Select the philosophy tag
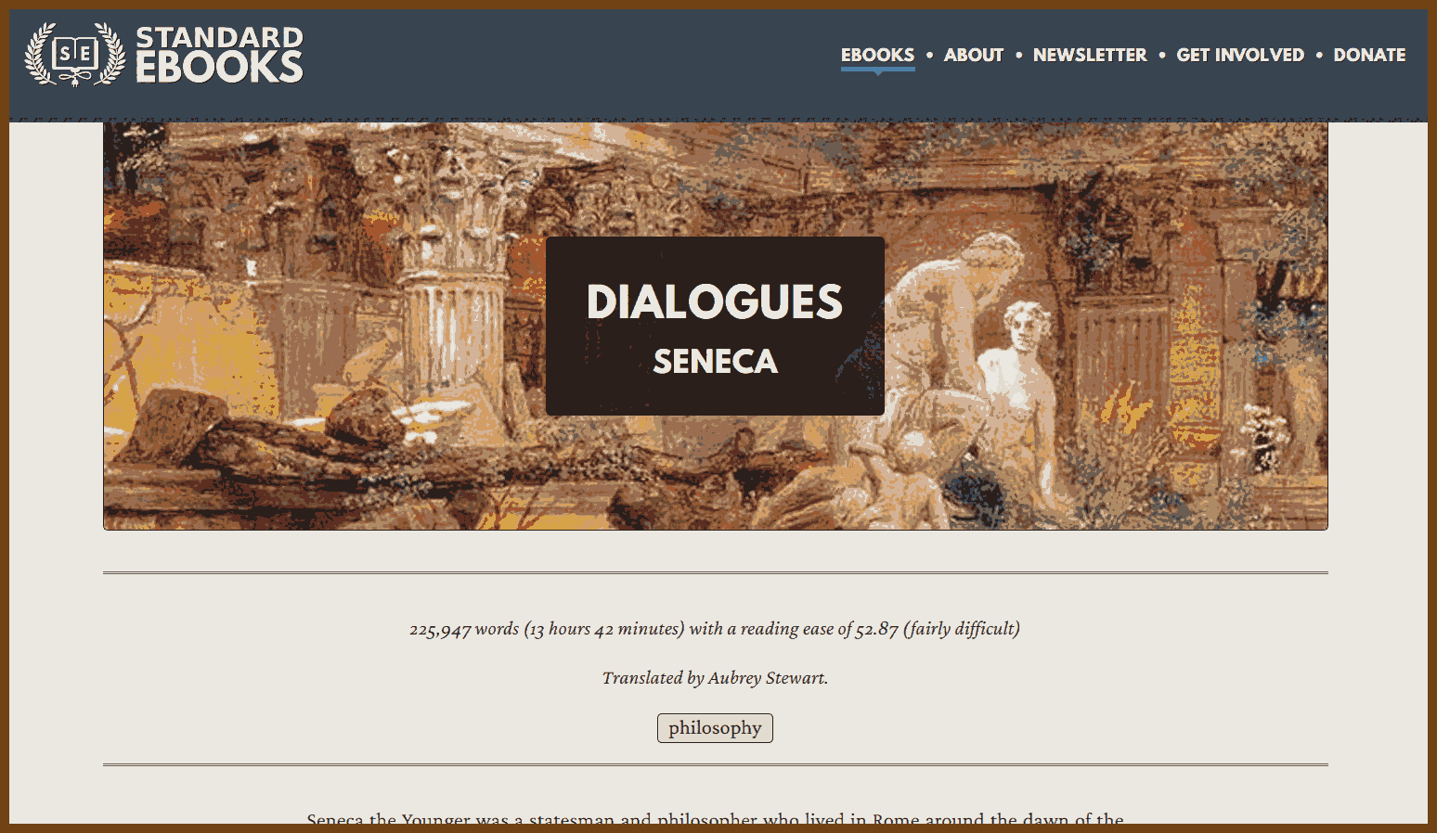Screen dimensions: 1437x833 click(715, 728)
